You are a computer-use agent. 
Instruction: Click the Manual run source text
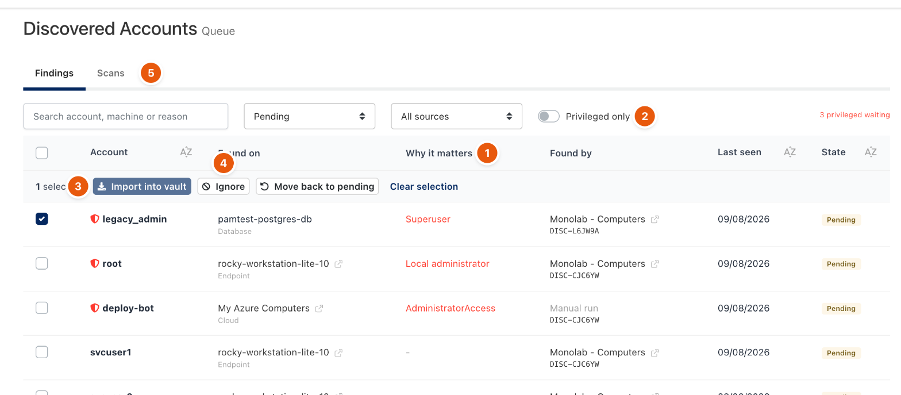click(574, 308)
